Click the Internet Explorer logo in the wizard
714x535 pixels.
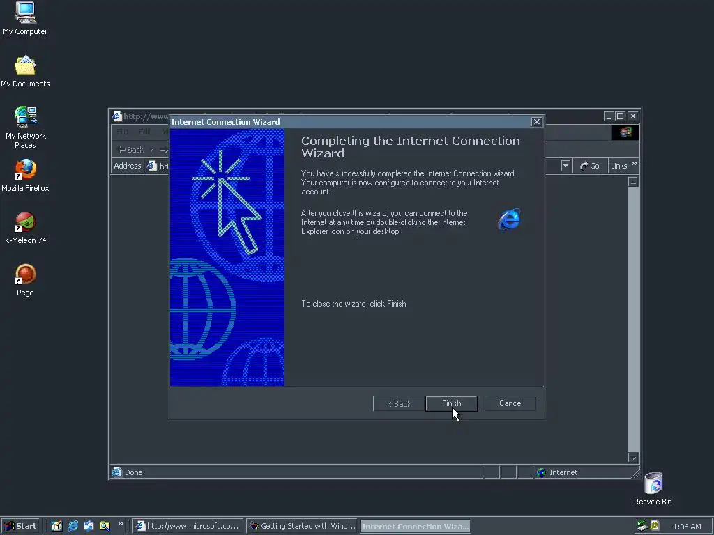509,219
